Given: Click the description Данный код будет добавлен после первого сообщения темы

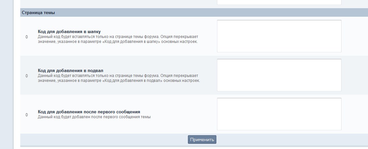Looking at the screenshot, I should pyautogui.click(x=94, y=117).
